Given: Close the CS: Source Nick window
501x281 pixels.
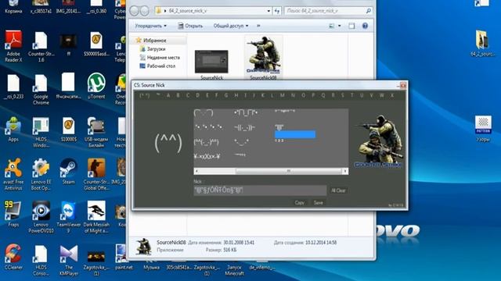Looking at the screenshot, I should click(403, 85).
